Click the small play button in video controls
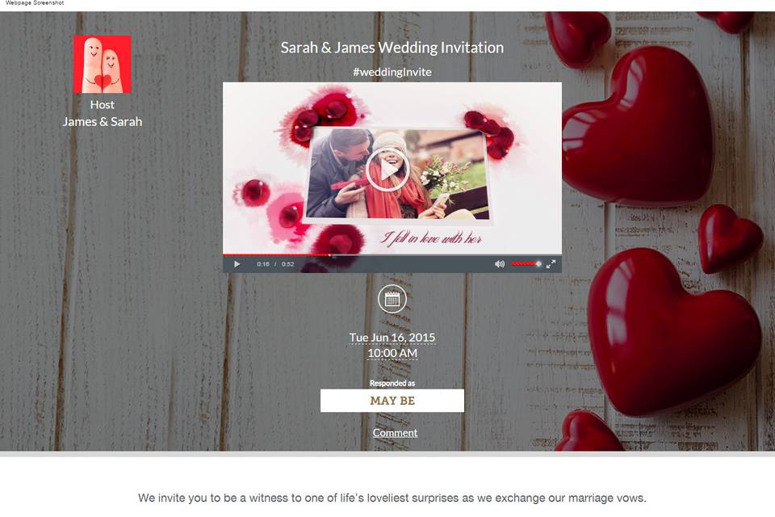This screenshot has width=775, height=517. 237,264
